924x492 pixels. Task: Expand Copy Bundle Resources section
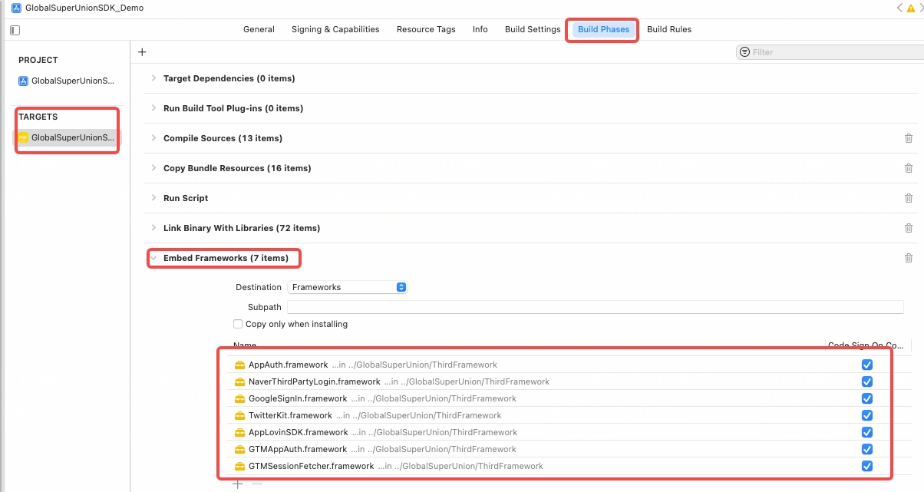[153, 168]
